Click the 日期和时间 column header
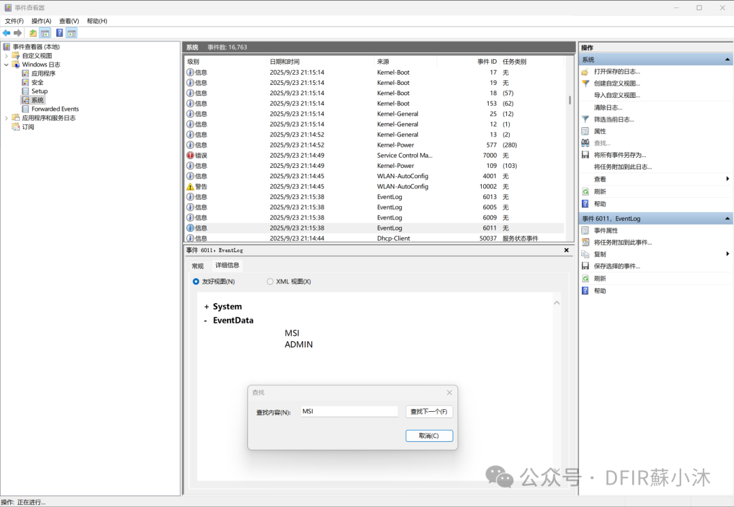The image size is (734, 507). pos(285,62)
